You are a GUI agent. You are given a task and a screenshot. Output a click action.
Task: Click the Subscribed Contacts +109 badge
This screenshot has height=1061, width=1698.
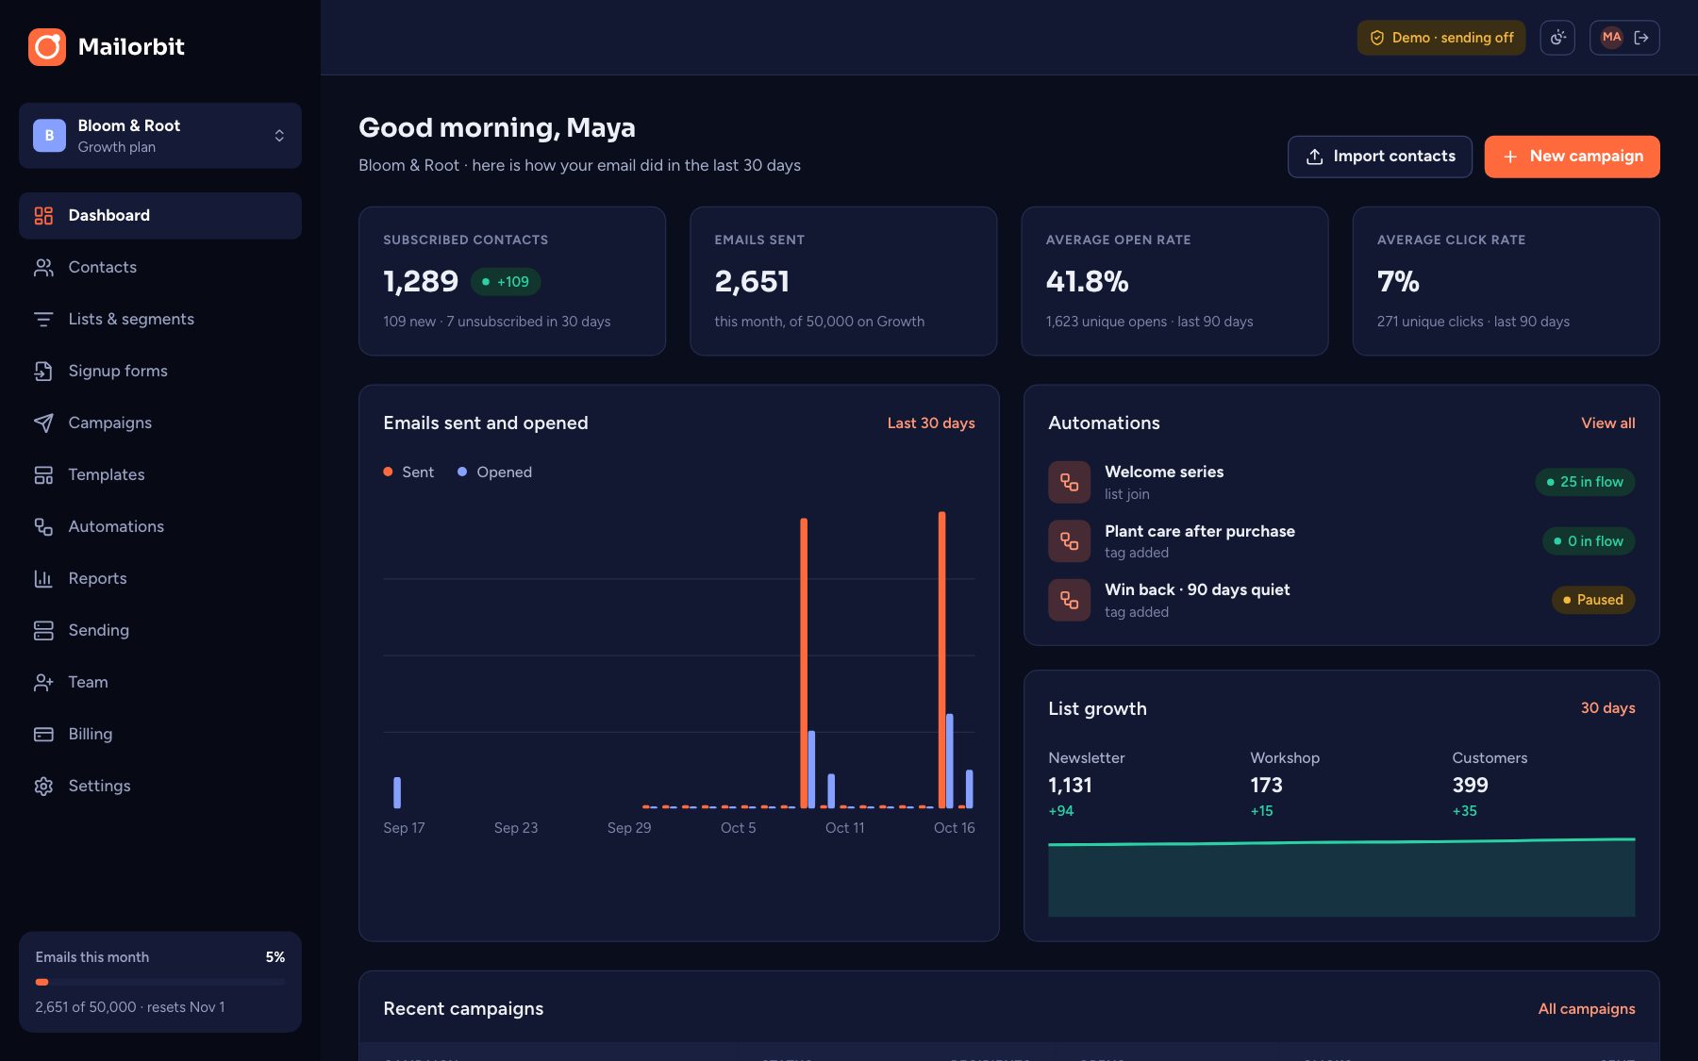click(505, 282)
